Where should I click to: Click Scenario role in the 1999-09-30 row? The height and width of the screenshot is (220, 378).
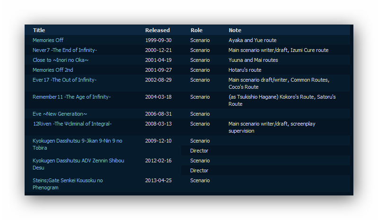[200, 40]
